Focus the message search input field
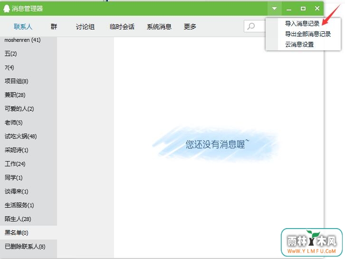The image size is (345, 259). click(x=255, y=26)
